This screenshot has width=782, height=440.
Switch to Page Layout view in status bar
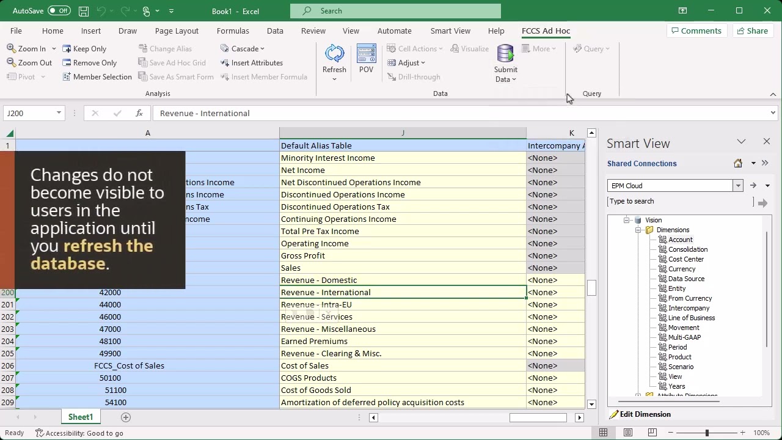point(627,433)
